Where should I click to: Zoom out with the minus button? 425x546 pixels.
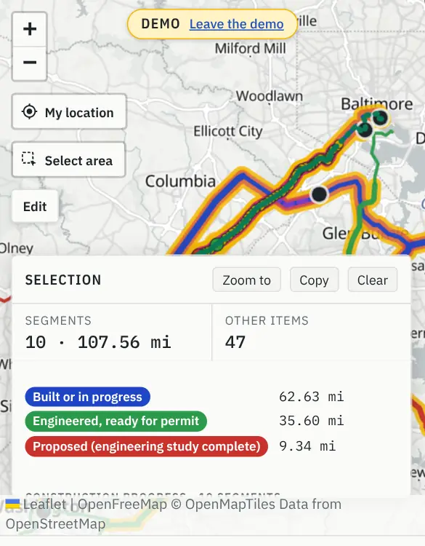pyautogui.click(x=30, y=63)
